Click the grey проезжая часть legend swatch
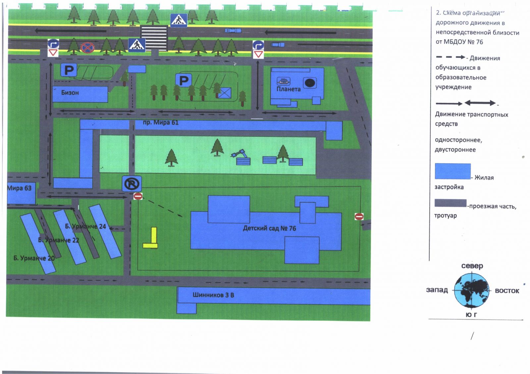 (450, 203)
